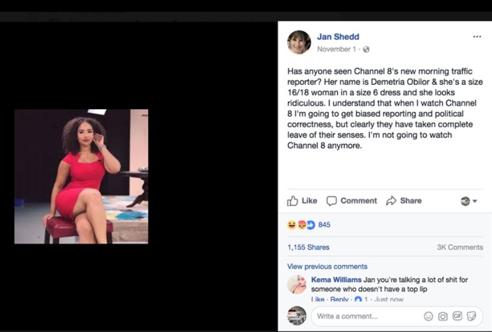The width and height of the screenshot is (492, 332).
Task: Insert a GIF into the comment
Action: pyautogui.click(x=457, y=317)
